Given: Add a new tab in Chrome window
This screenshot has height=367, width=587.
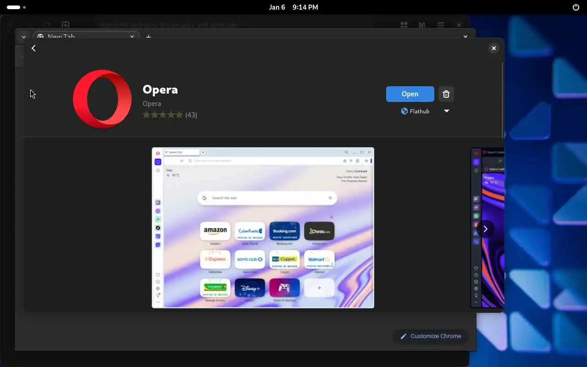Looking at the screenshot, I should [148, 36].
